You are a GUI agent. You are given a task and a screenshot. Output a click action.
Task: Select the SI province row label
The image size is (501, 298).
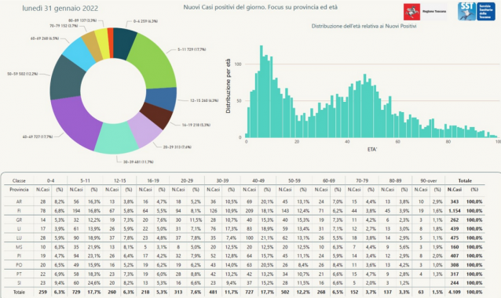point(19,283)
